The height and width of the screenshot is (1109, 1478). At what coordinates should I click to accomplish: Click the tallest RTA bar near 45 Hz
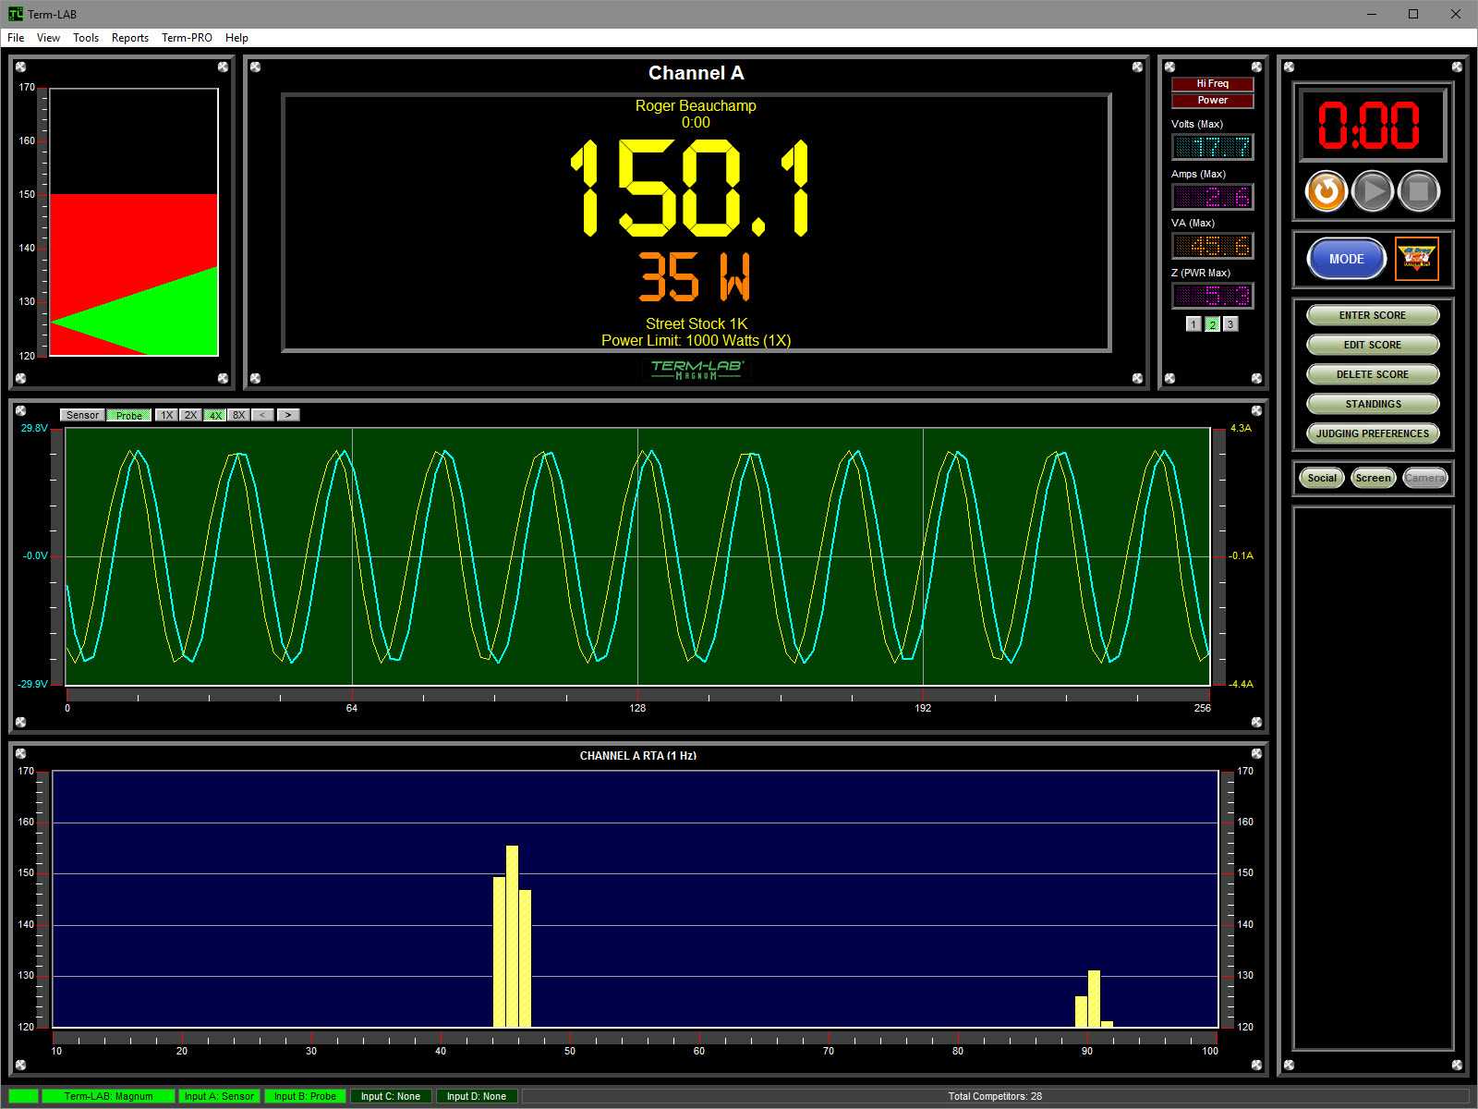512,935
